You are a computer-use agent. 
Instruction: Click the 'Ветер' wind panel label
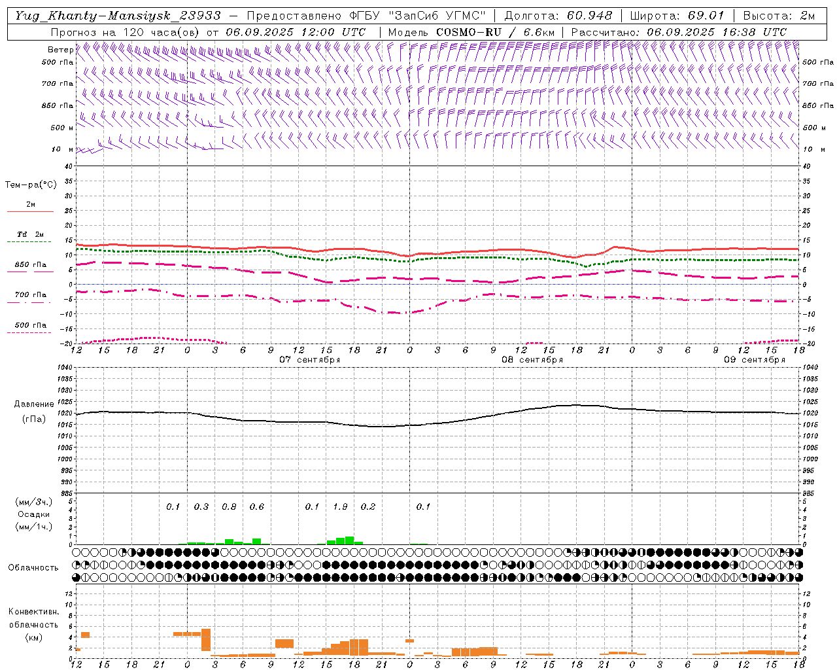(x=60, y=50)
